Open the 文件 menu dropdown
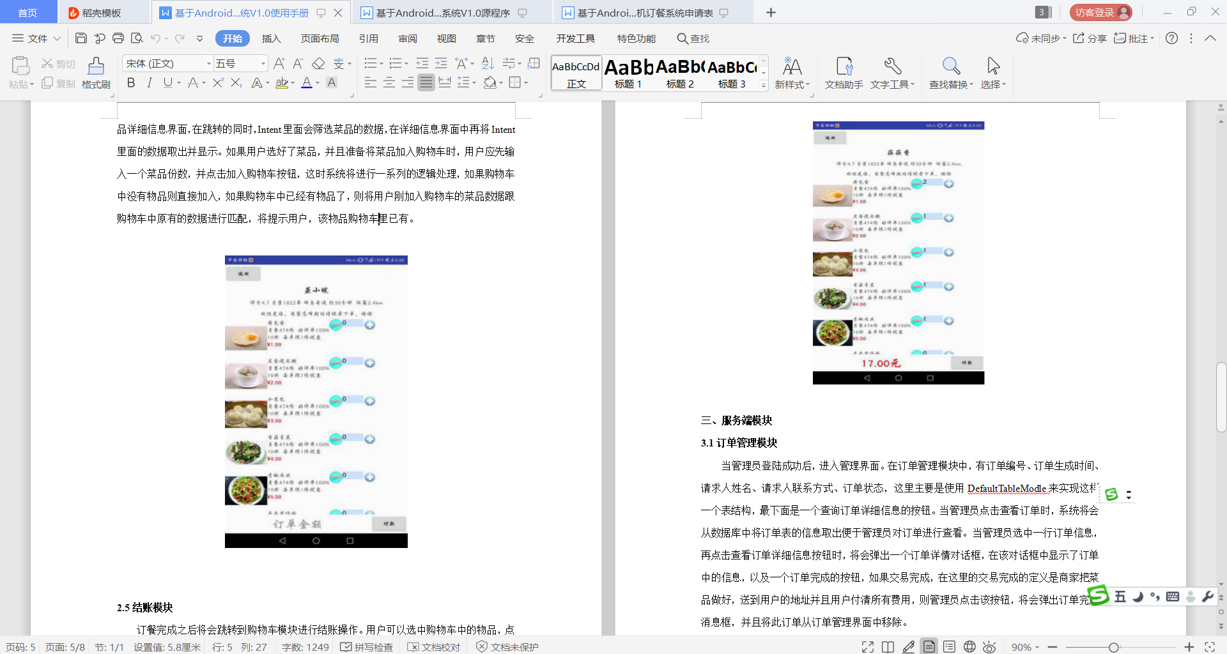This screenshot has height=654, width=1227. click(x=36, y=38)
